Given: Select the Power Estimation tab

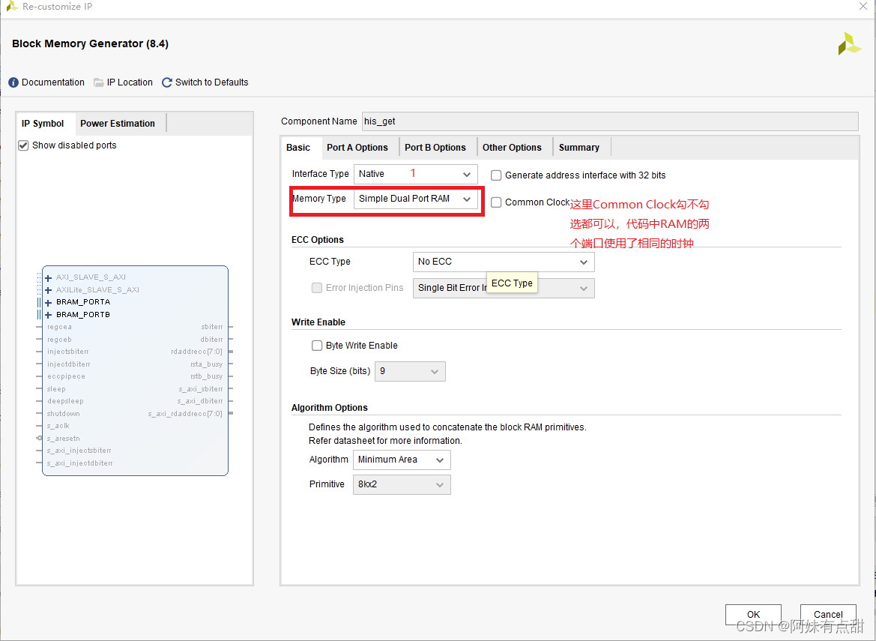Looking at the screenshot, I should coord(118,124).
